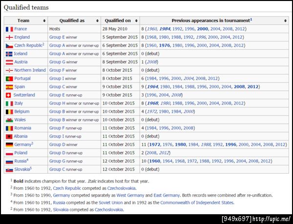Image resolution: width=293 pixels, height=224 pixels.
Task: Open the Switzerland team link
Action: [x=24, y=95]
